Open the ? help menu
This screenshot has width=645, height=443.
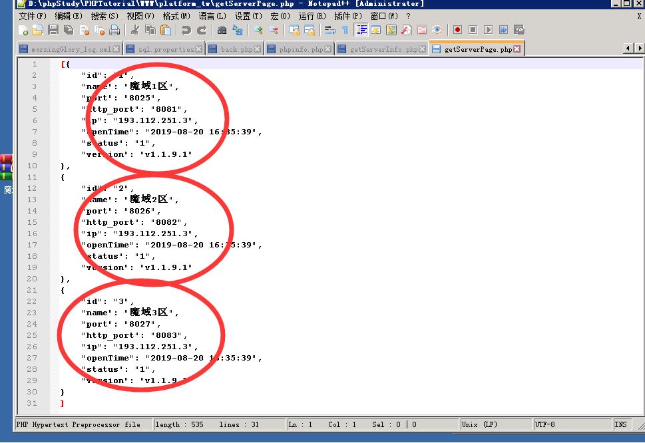(408, 16)
